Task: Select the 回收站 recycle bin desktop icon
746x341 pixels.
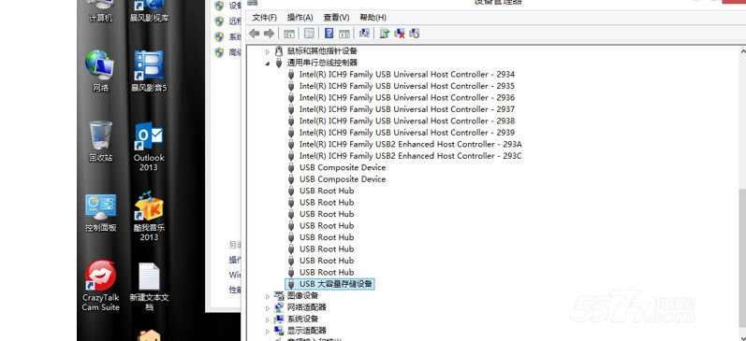Action: [x=101, y=141]
